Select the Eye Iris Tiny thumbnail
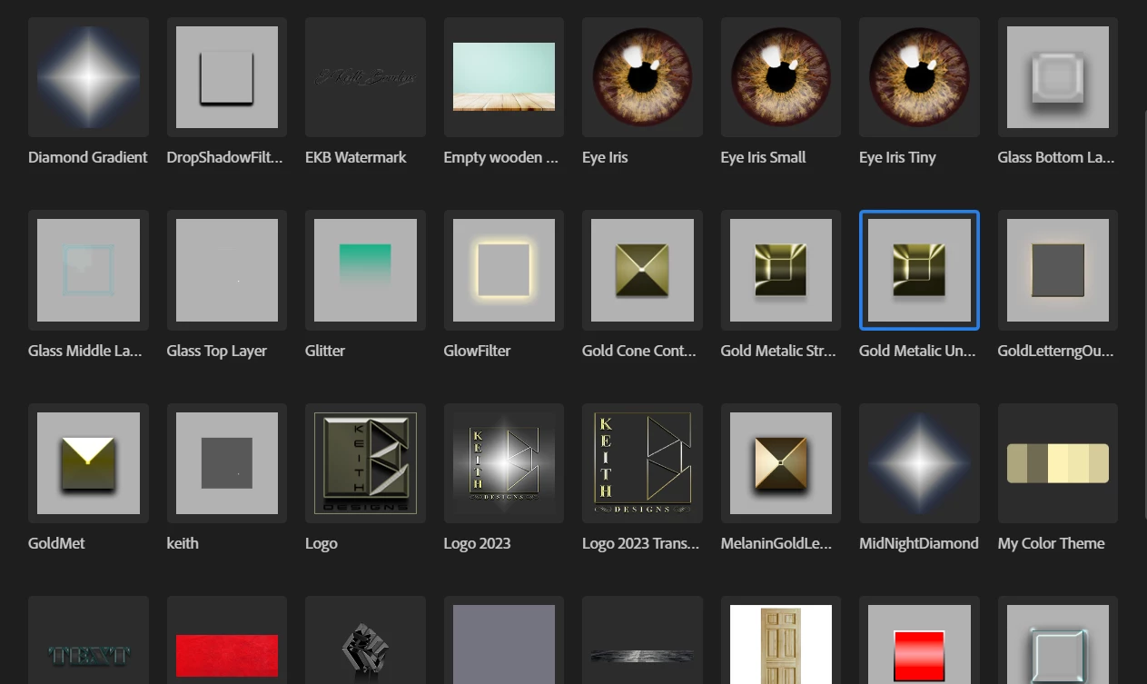The height and width of the screenshot is (684, 1147). pos(919,77)
